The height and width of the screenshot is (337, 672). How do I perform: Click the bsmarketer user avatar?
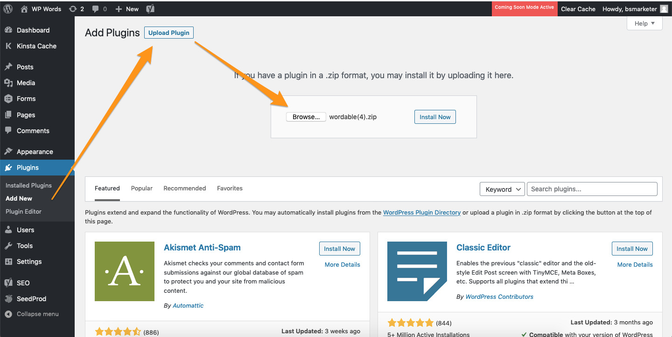[x=664, y=9]
